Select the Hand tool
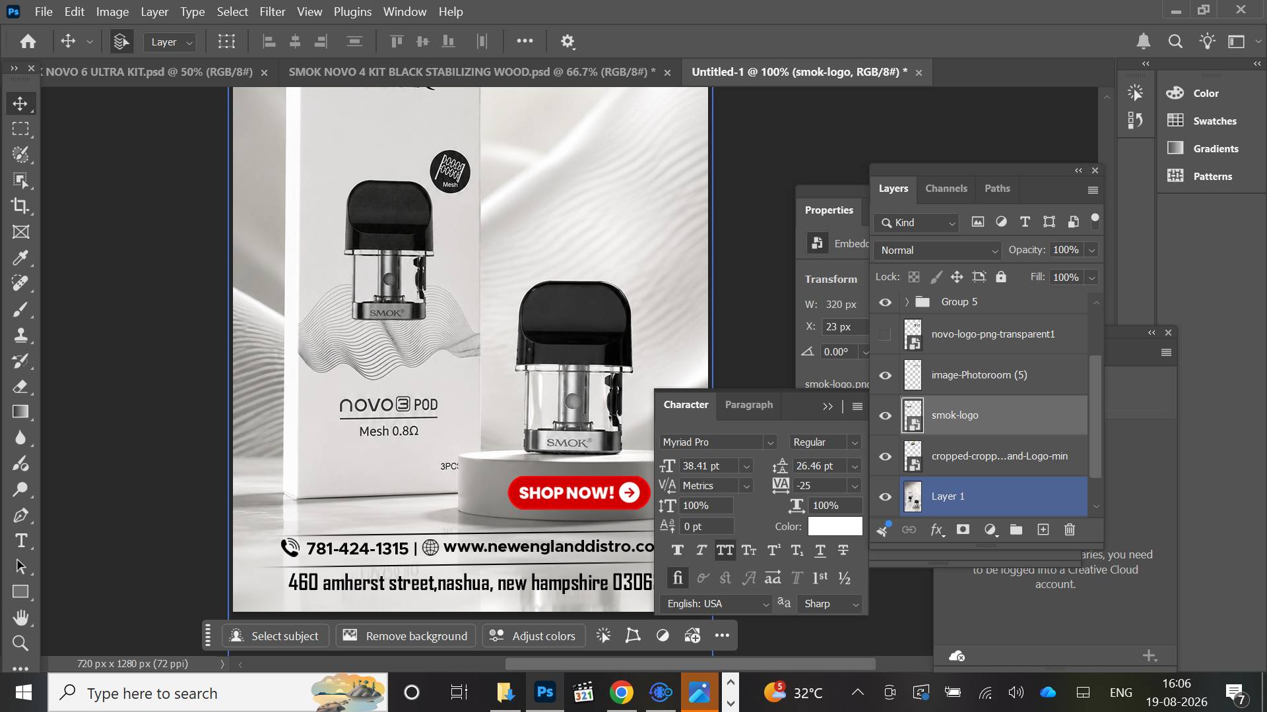 tap(20, 618)
